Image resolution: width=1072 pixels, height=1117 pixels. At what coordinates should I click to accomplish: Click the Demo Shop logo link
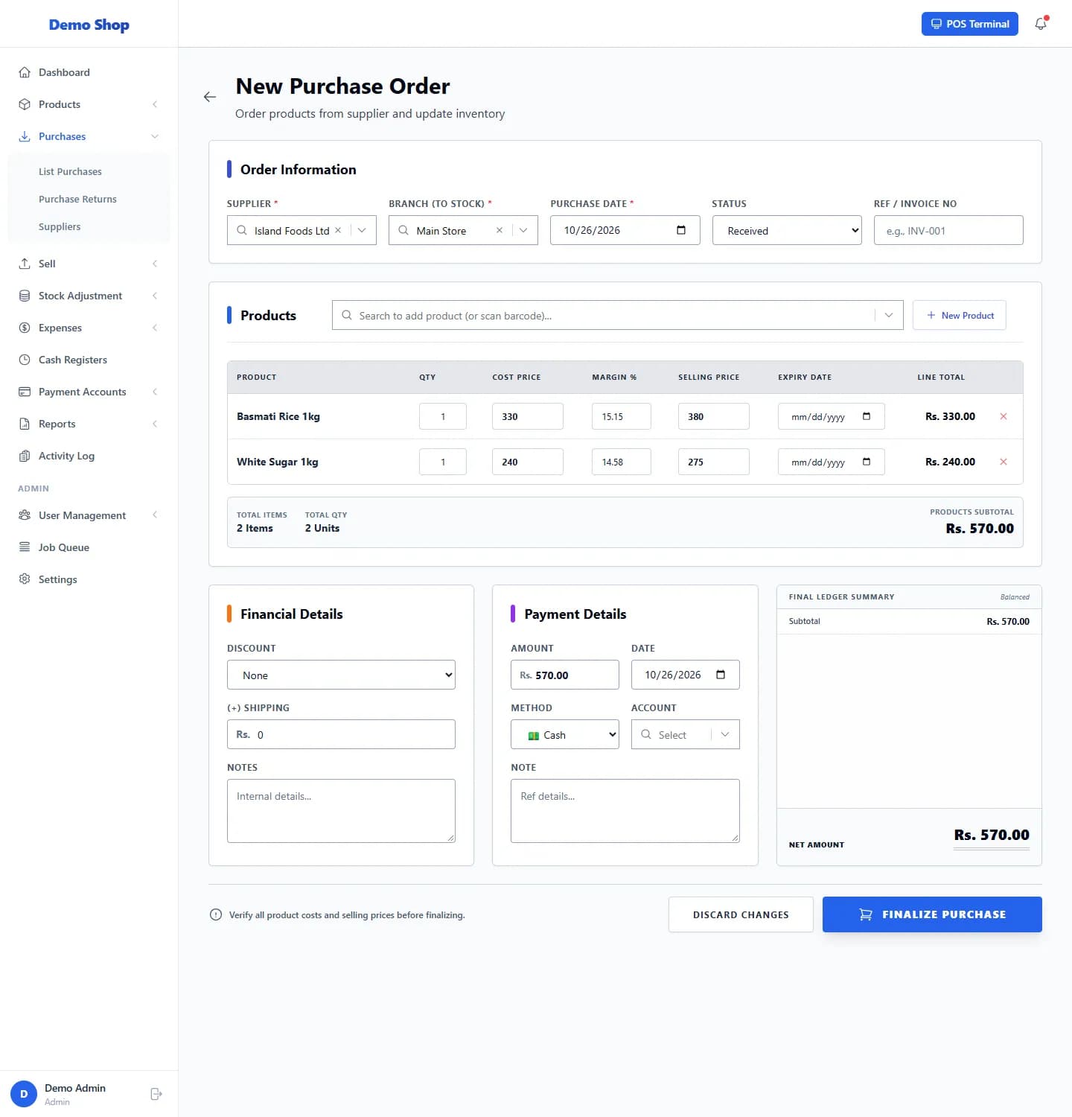tap(89, 25)
